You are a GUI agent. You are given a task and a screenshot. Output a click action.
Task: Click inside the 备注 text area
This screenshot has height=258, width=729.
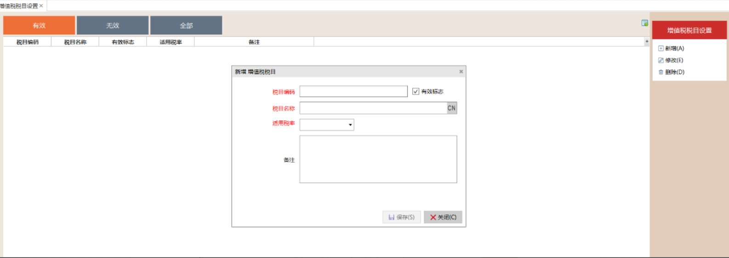click(x=378, y=159)
